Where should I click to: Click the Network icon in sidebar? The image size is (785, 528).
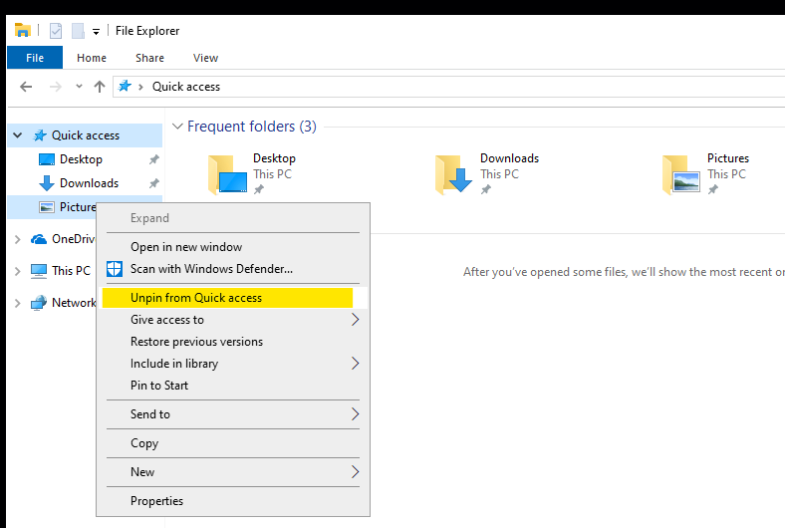[x=39, y=303]
